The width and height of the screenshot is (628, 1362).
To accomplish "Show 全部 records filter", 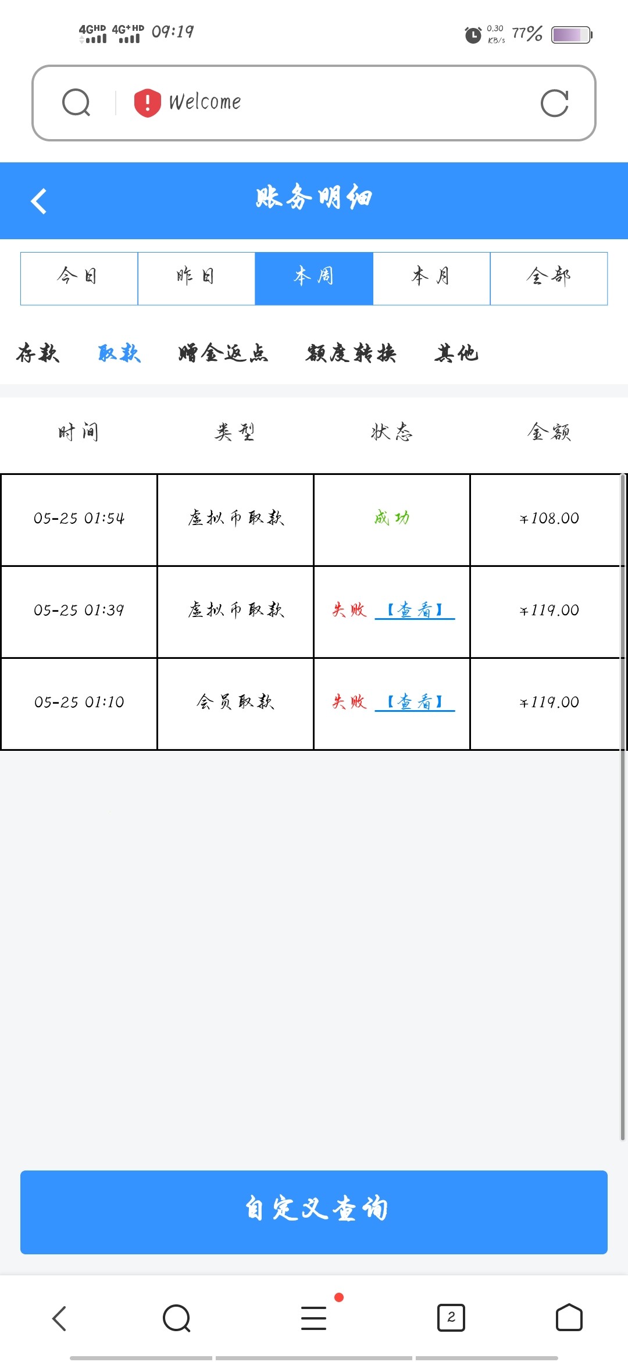I will (549, 278).
